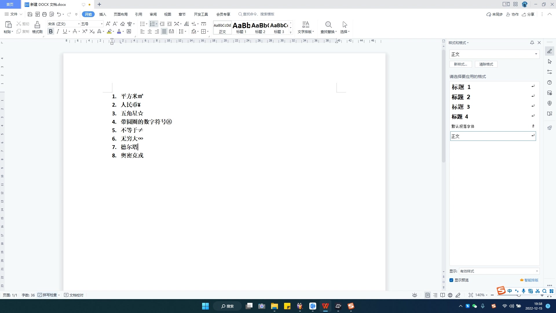Open the Help question mark sidebar icon
This screenshot has height=313, width=556.
550,83
